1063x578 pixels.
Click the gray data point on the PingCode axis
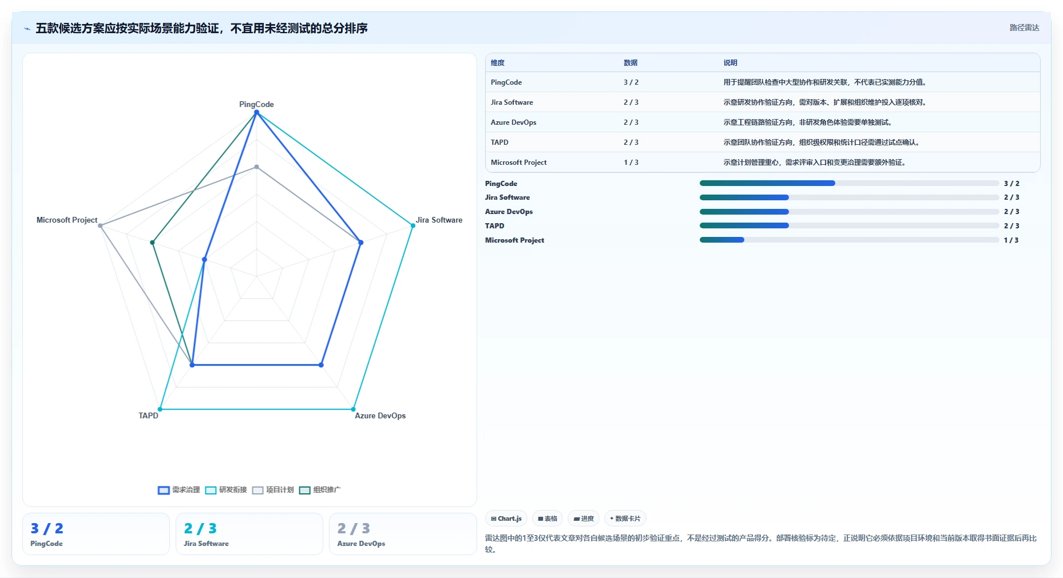256,167
